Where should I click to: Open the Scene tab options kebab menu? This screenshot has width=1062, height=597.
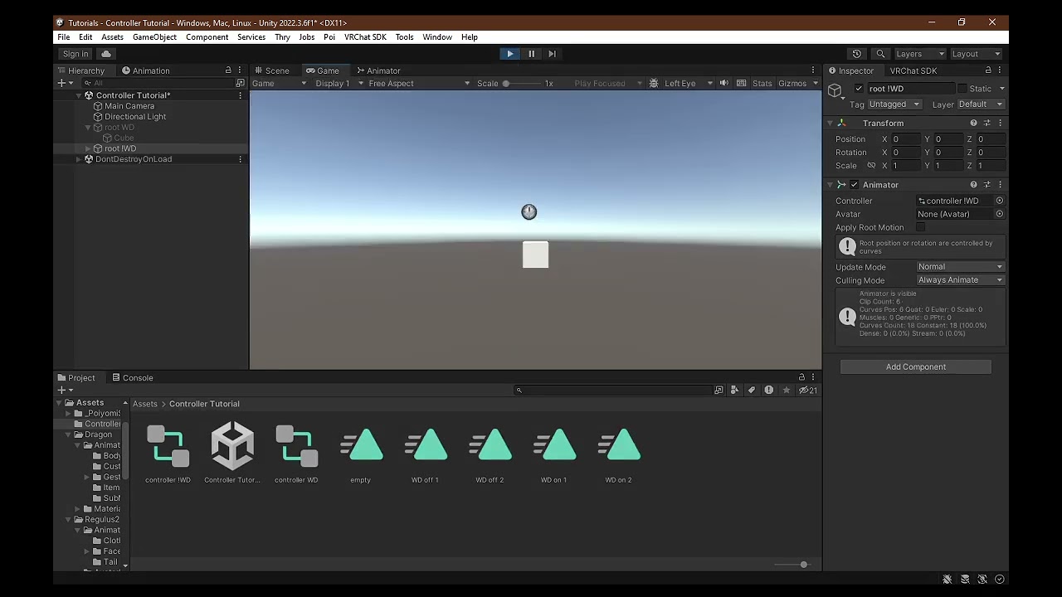813,70
